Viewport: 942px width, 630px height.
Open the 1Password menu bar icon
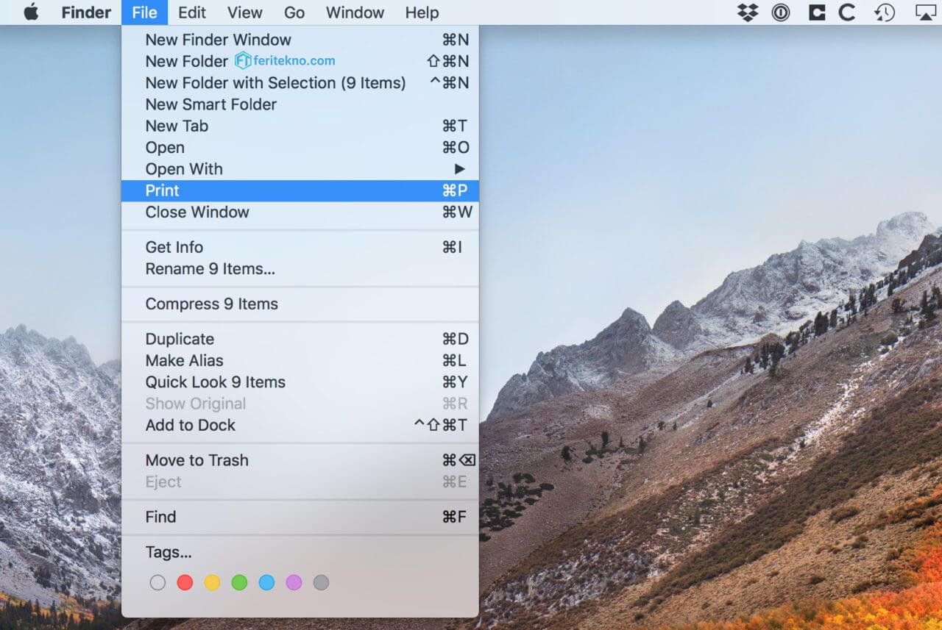pos(781,12)
